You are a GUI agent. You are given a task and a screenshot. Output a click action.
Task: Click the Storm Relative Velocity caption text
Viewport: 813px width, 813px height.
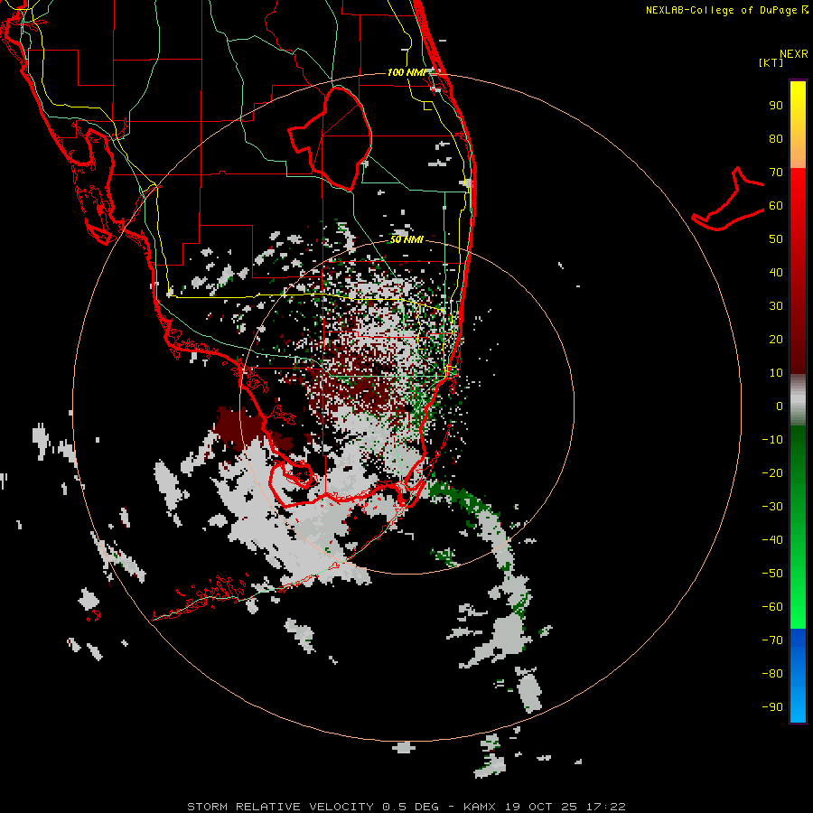[x=406, y=807]
